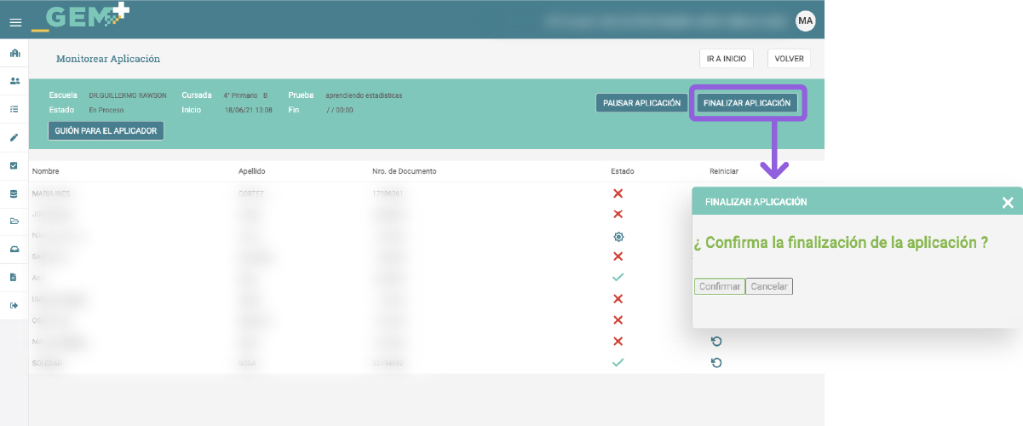The image size is (1023, 426).
Task: Click the start date 18/06/21 13:08
Action: (x=248, y=110)
